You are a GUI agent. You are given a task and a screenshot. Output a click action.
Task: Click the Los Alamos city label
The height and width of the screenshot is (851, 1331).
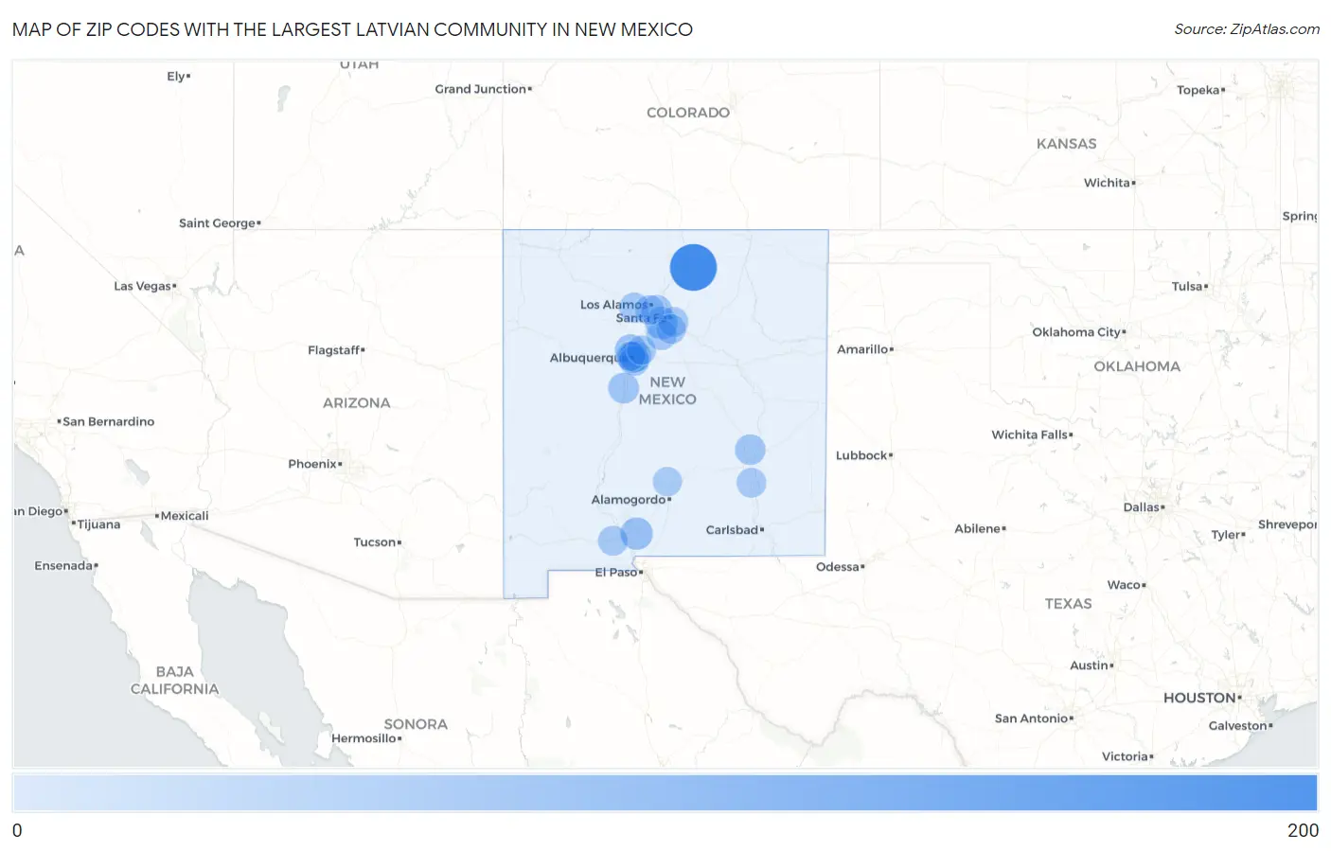[614, 305]
